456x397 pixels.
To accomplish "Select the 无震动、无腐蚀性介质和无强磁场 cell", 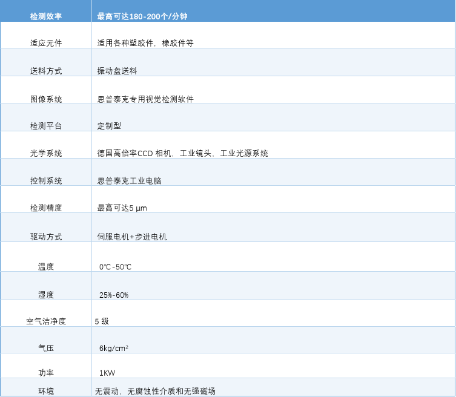I will tap(155, 391).
